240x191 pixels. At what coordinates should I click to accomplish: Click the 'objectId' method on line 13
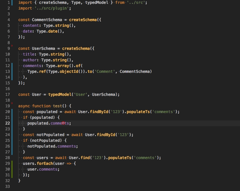[x=69, y=72]
